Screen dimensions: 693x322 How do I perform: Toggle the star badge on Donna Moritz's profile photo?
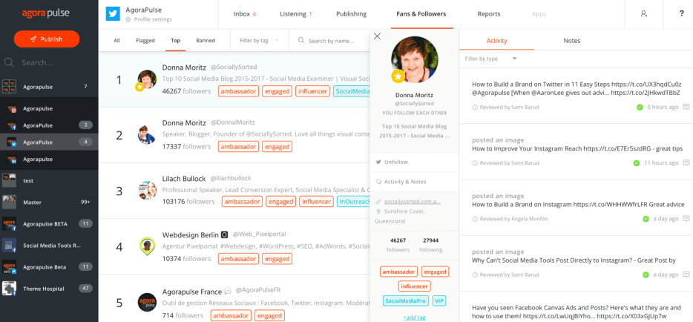pyautogui.click(x=398, y=76)
